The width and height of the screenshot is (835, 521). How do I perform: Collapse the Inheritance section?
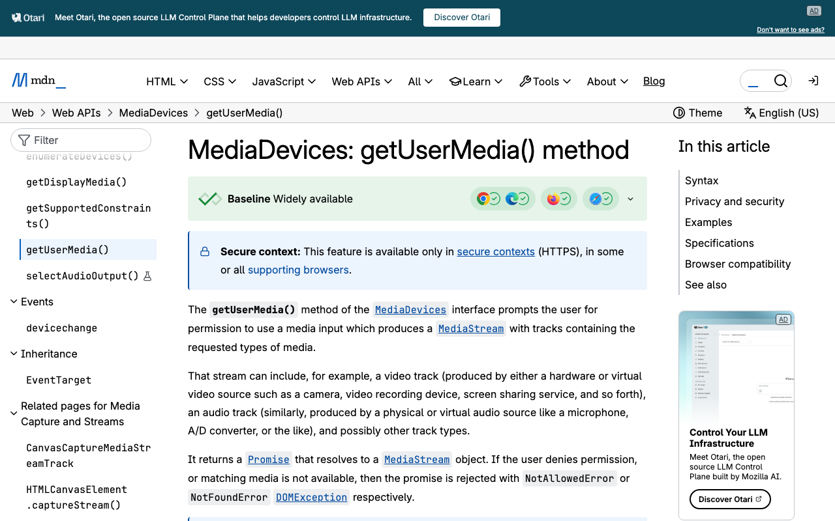44,354
